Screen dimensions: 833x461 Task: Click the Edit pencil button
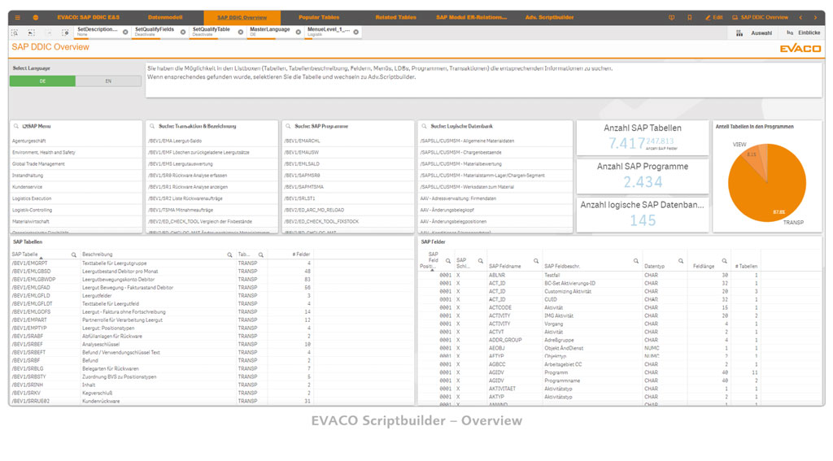(714, 18)
